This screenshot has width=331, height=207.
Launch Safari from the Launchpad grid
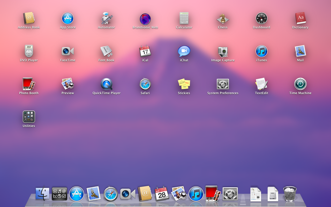(x=145, y=84)
